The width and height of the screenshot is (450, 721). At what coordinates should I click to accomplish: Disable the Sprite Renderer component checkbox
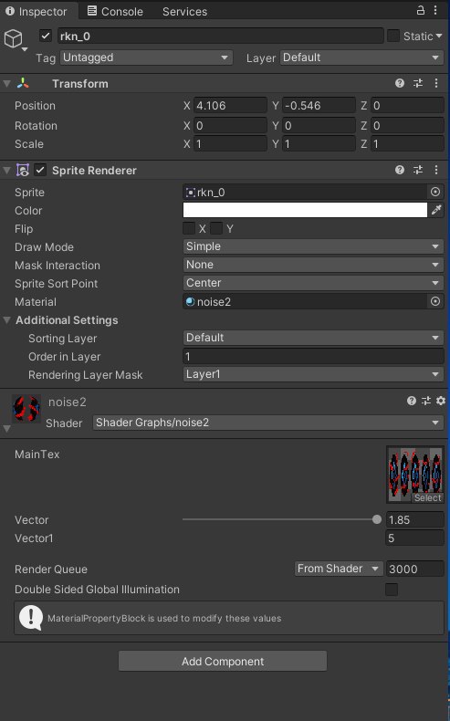tap(40, 170)
